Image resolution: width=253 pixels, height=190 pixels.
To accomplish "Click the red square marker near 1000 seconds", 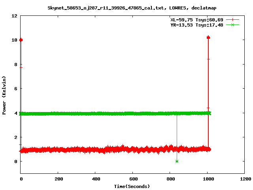I will point(208,38).
